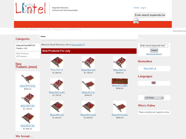
Task: Click the Rhino R2T1-e-EC product image
Action: [57, 85]
